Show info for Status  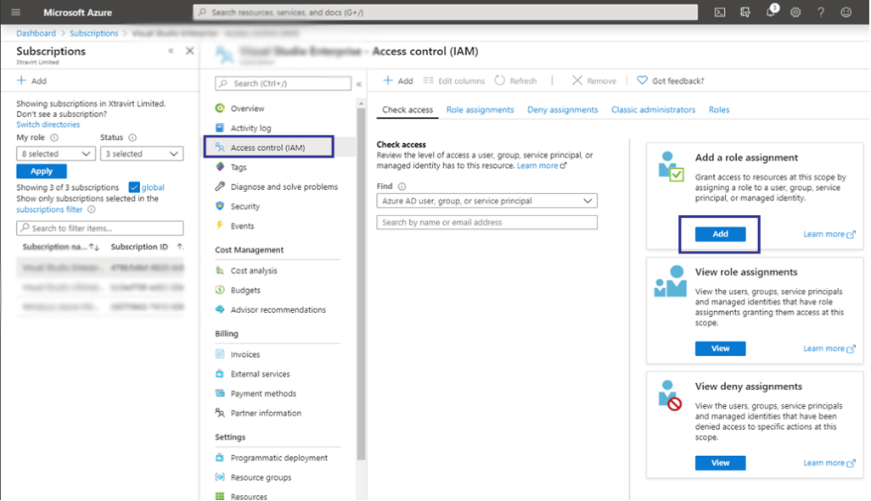pos(132,137)
